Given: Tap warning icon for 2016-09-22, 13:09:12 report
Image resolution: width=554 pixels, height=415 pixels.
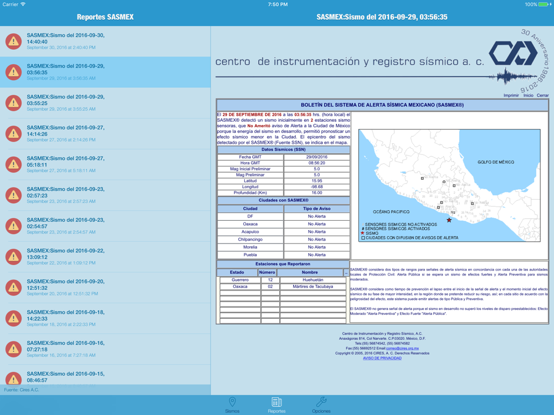Looking at the screenshot, I should click(x=13, y=257).
